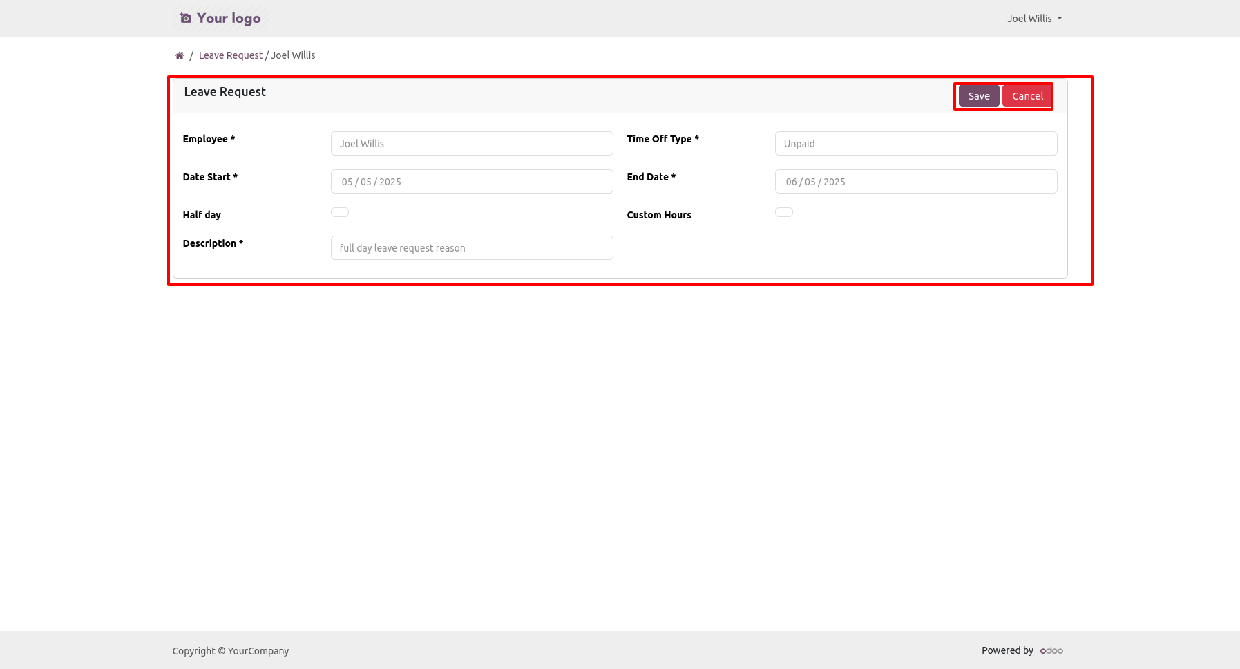Click the home icon in breadcrumb
This screenshot has width=1240, height=669.
point(180,55)
